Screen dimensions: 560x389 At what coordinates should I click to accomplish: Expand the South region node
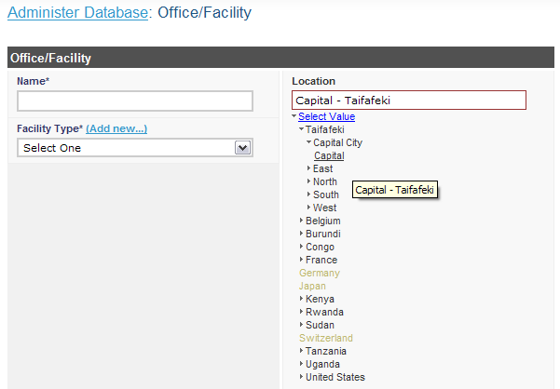pyautogui.click(x=308, y=194)
